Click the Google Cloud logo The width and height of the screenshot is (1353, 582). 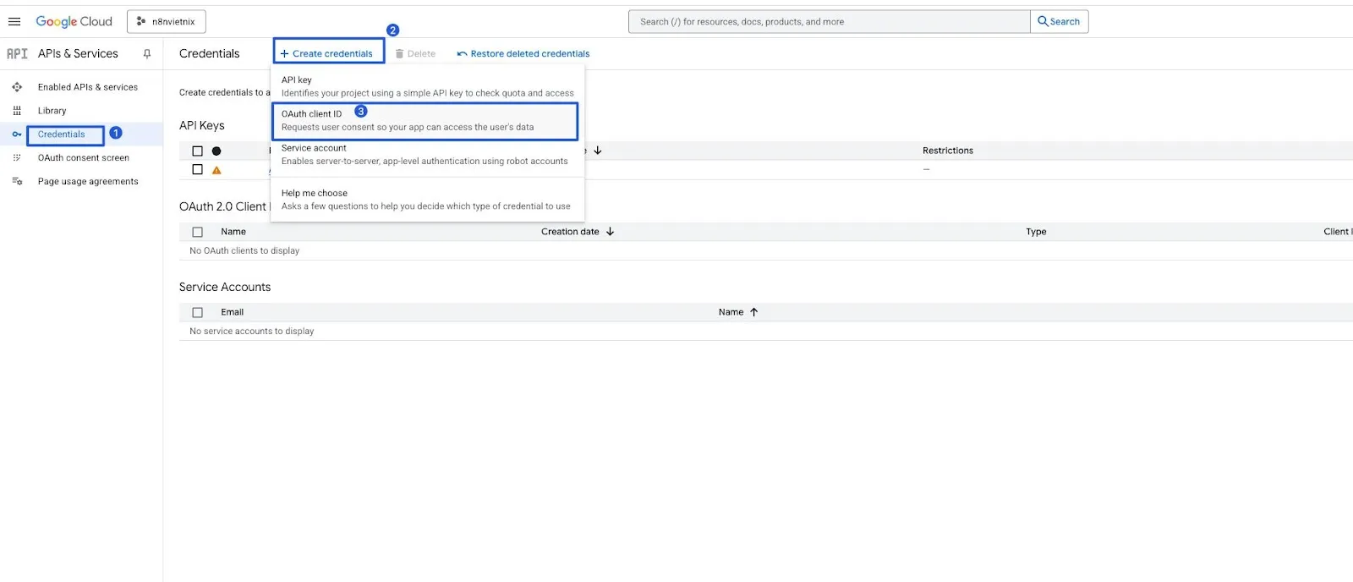click(x=74, y=21)
